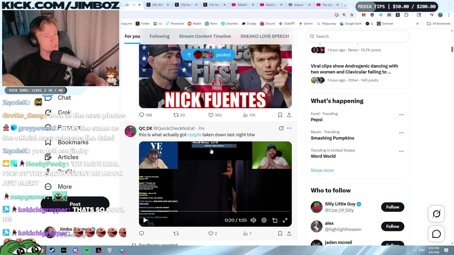Click Show more under What's happening
Viewport: 454px width, 255px height.
(x=322, y=170)
